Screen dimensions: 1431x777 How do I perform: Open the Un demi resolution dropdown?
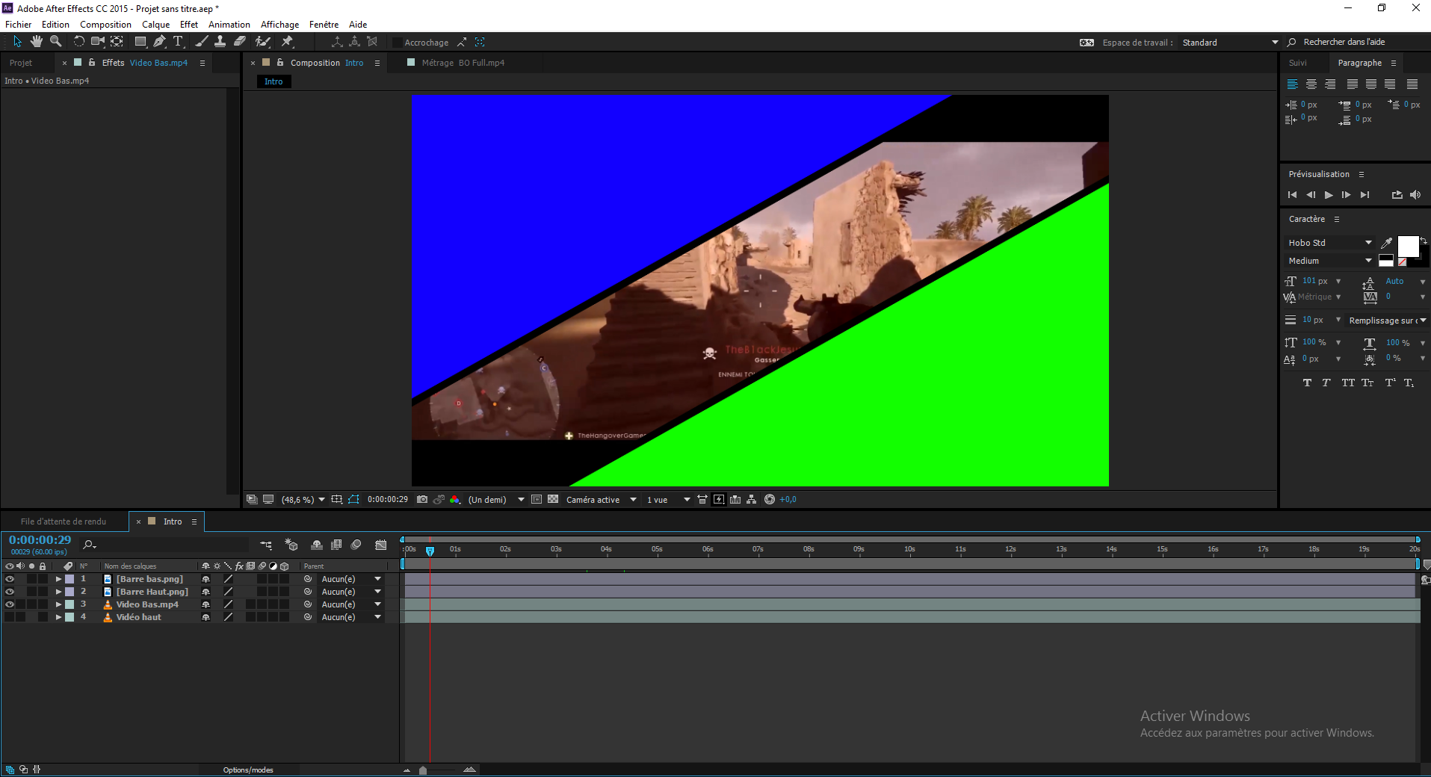[496, 500]
